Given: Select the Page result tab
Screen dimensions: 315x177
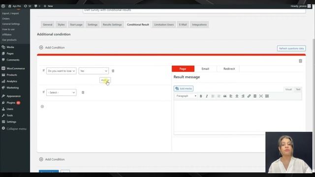Looking at the screenshot, I should 183,69.
